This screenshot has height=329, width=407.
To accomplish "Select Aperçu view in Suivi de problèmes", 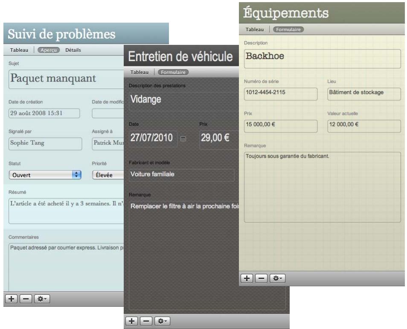I will [x=49, y=50].
